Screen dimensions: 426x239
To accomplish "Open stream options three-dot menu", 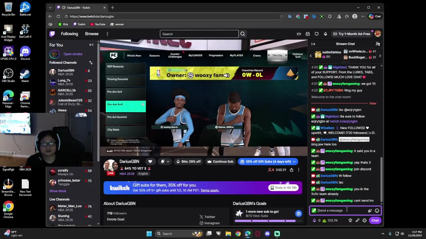I will [299, 170].
